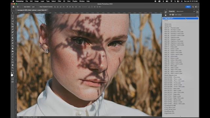Viewport: 210px width, 118px height.
Task: Select the Spot Healing Brush tool
Action: (12, 32)
